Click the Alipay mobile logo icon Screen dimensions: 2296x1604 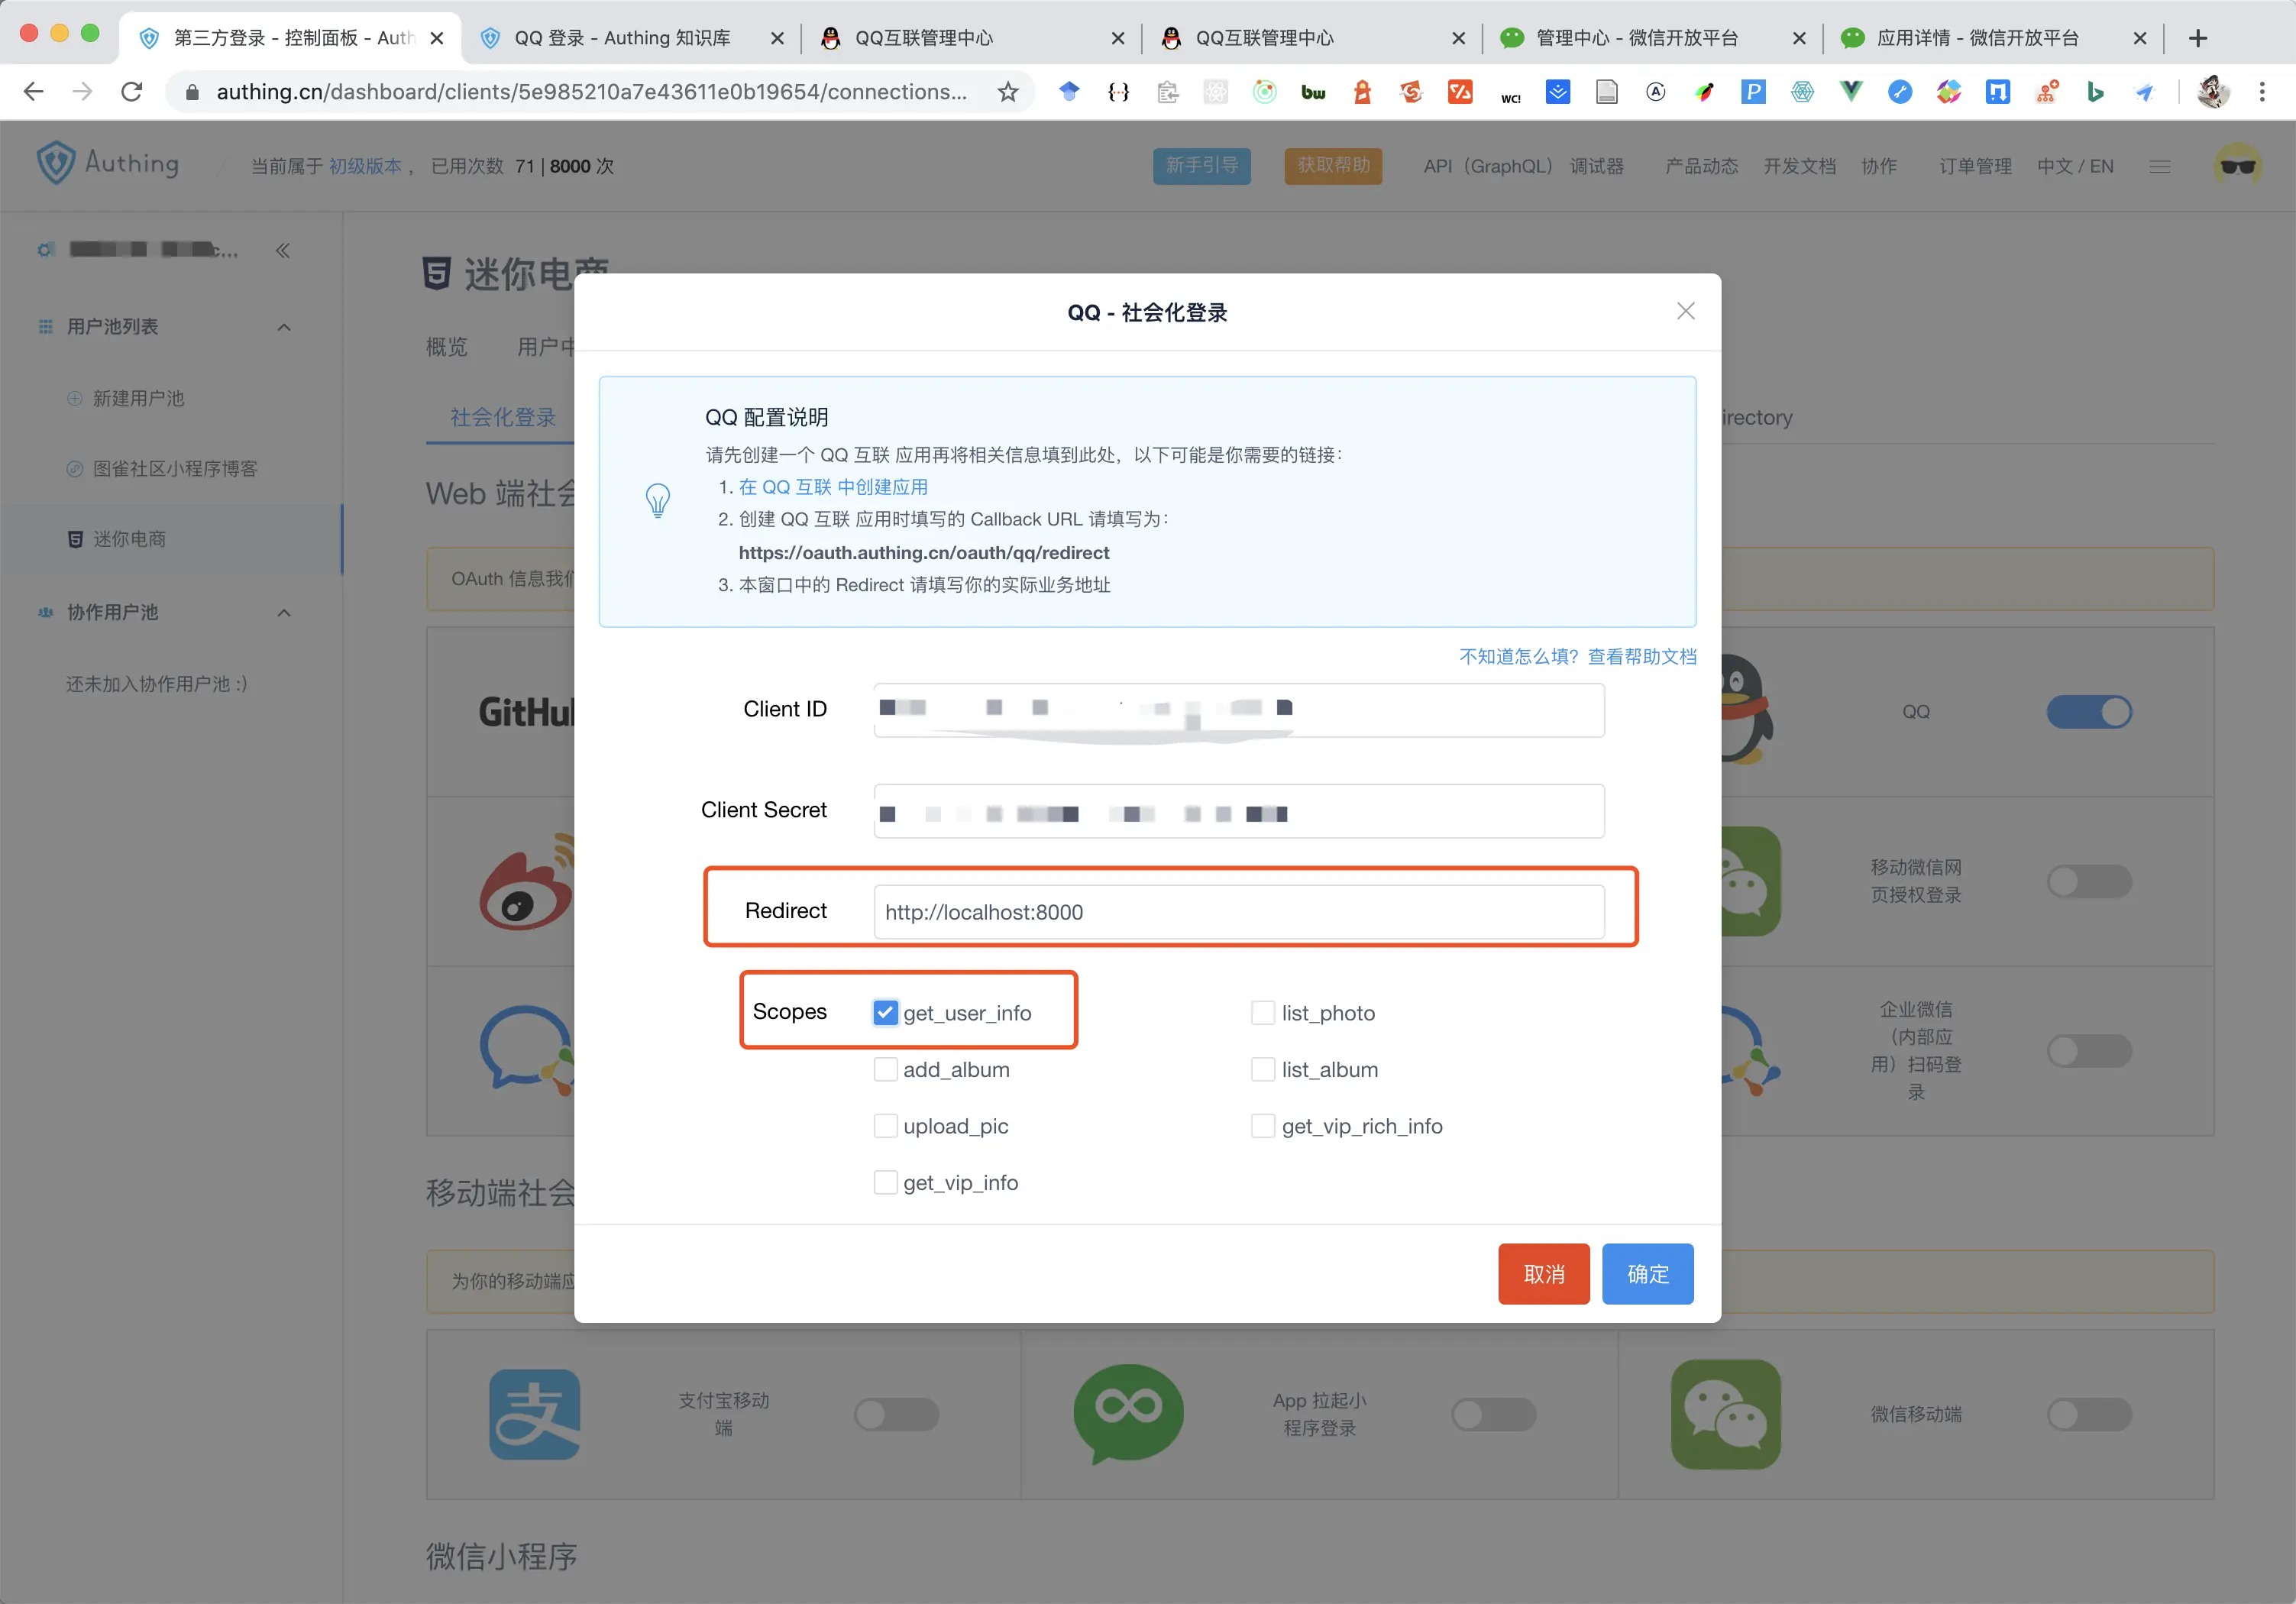click(534, 1414)
